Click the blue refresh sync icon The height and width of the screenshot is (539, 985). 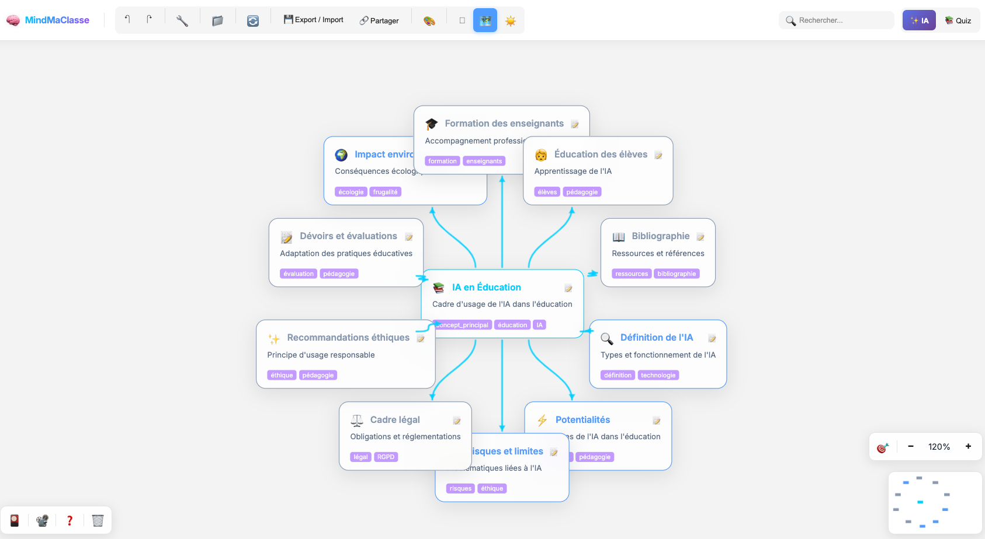(253, 20)
